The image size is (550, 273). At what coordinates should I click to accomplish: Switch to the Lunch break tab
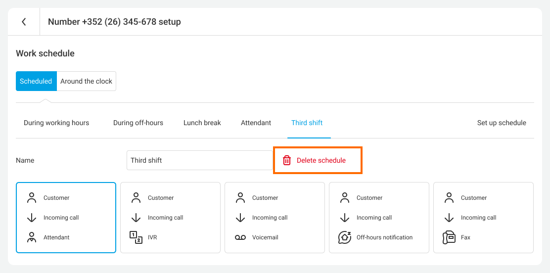click(x=202, y=123)
